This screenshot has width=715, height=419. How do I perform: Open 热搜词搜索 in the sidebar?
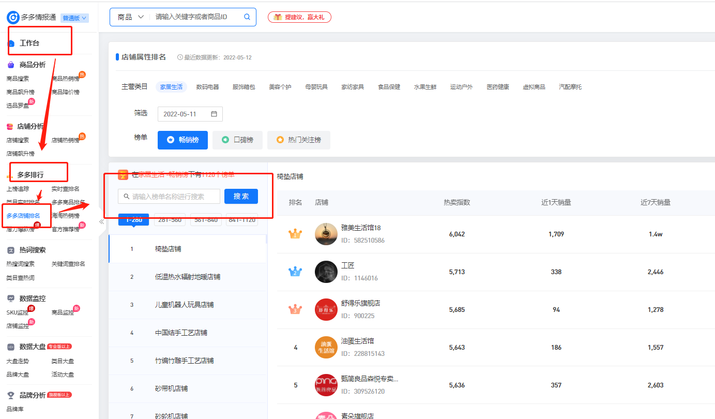(21, 264)
